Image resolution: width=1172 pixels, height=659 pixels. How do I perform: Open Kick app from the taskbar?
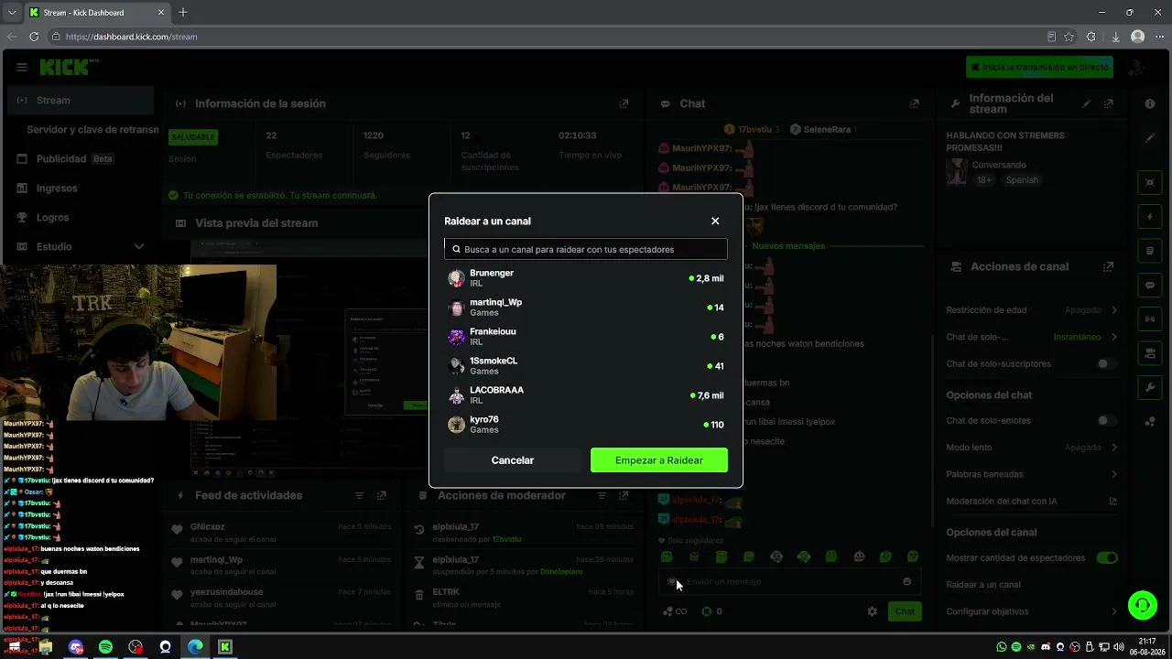224,647
